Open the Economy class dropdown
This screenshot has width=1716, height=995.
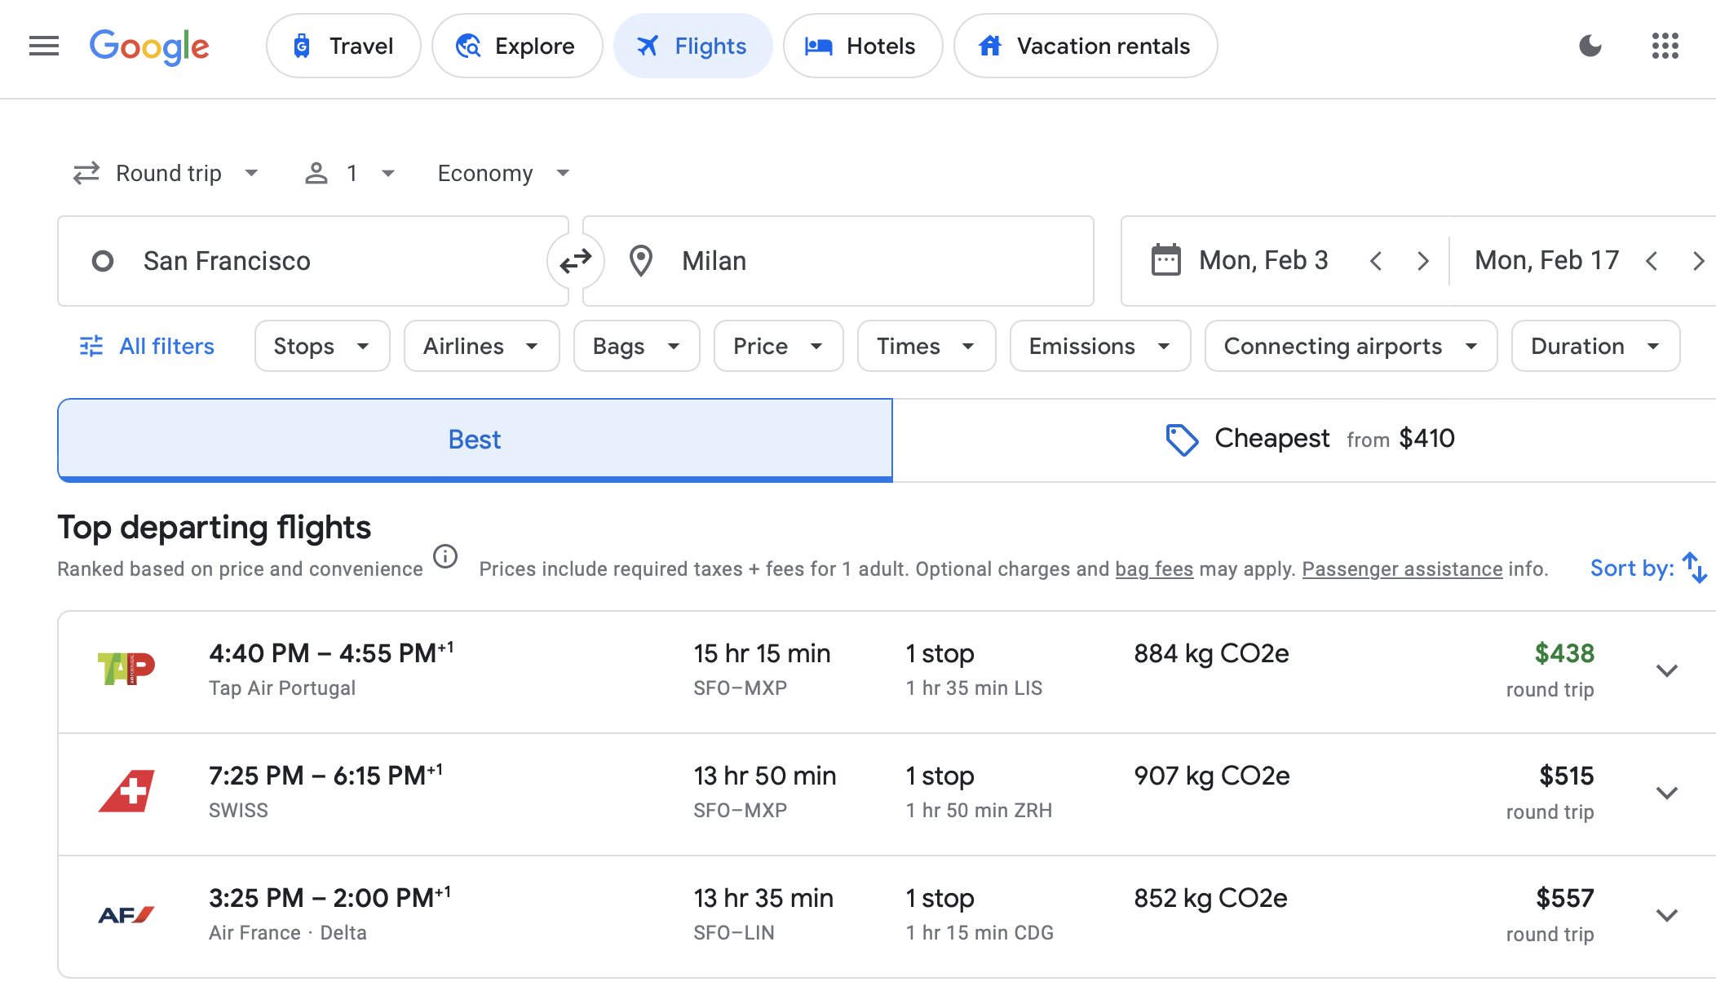pyautogui.click(x=503, y=173)
